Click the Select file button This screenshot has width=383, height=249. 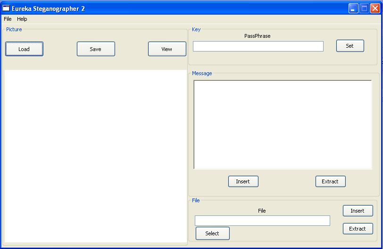[213, 233]
